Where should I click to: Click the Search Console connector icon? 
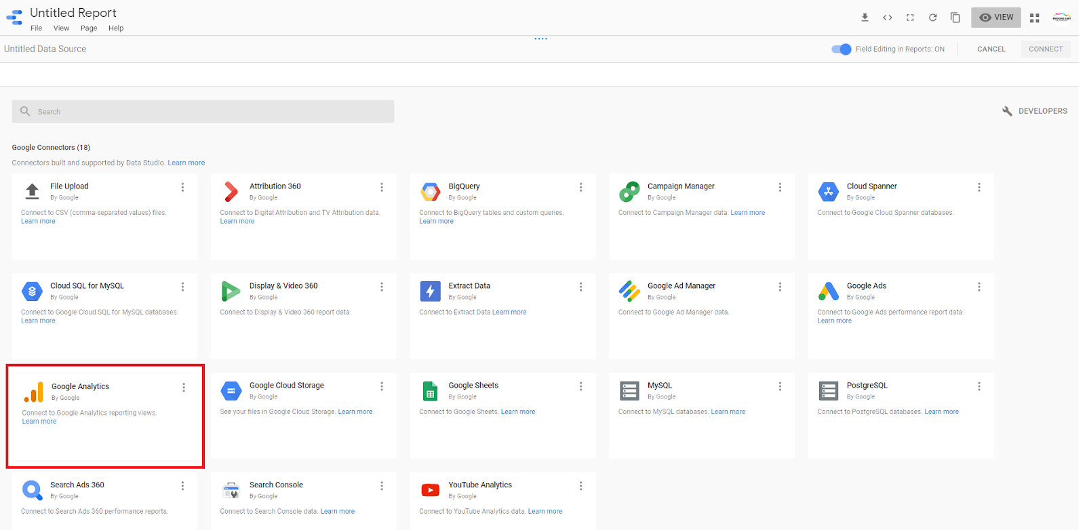[x=231, y=490]
